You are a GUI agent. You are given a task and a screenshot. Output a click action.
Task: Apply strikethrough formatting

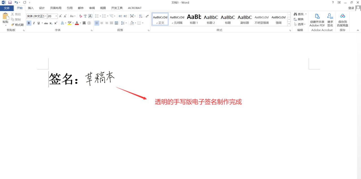[x=46, y=23]
